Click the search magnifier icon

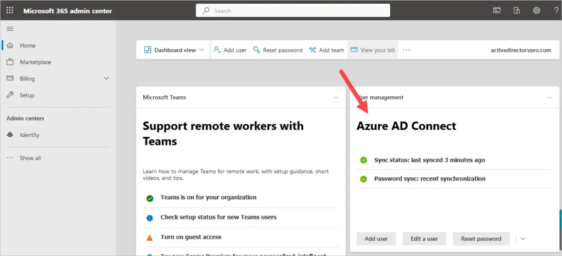[206, 11]
